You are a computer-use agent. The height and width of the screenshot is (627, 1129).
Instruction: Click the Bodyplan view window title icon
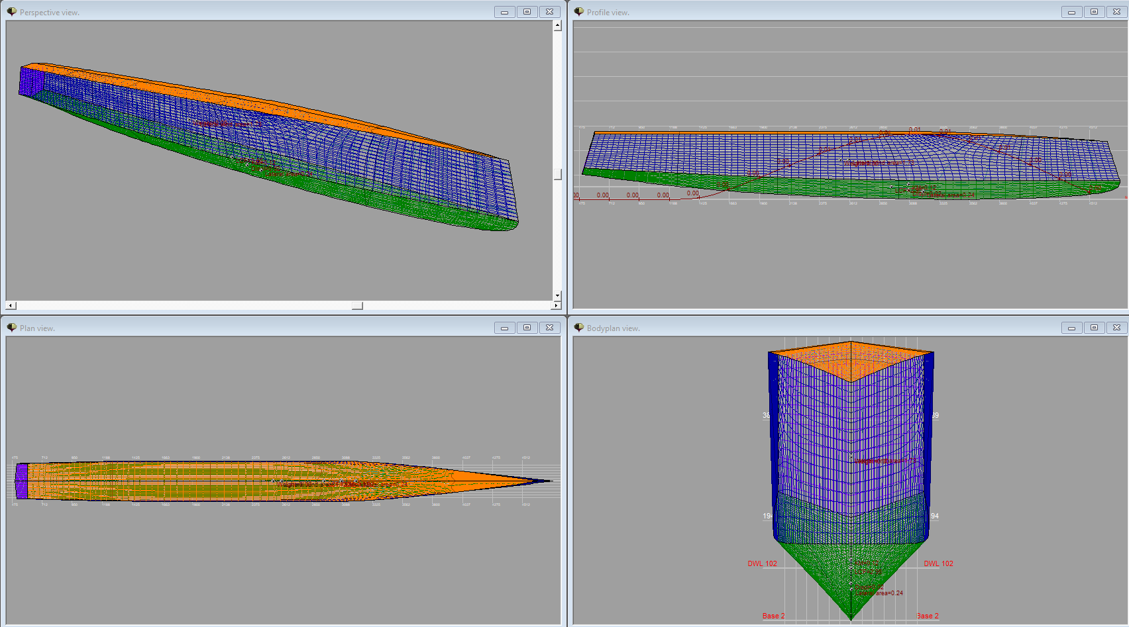coord(578,328)
